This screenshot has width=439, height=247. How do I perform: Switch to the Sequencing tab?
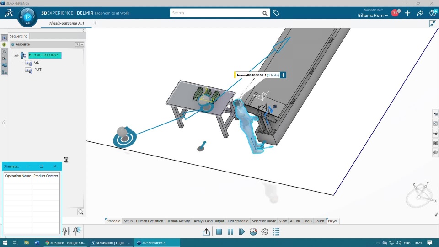[x=18, y=36]
